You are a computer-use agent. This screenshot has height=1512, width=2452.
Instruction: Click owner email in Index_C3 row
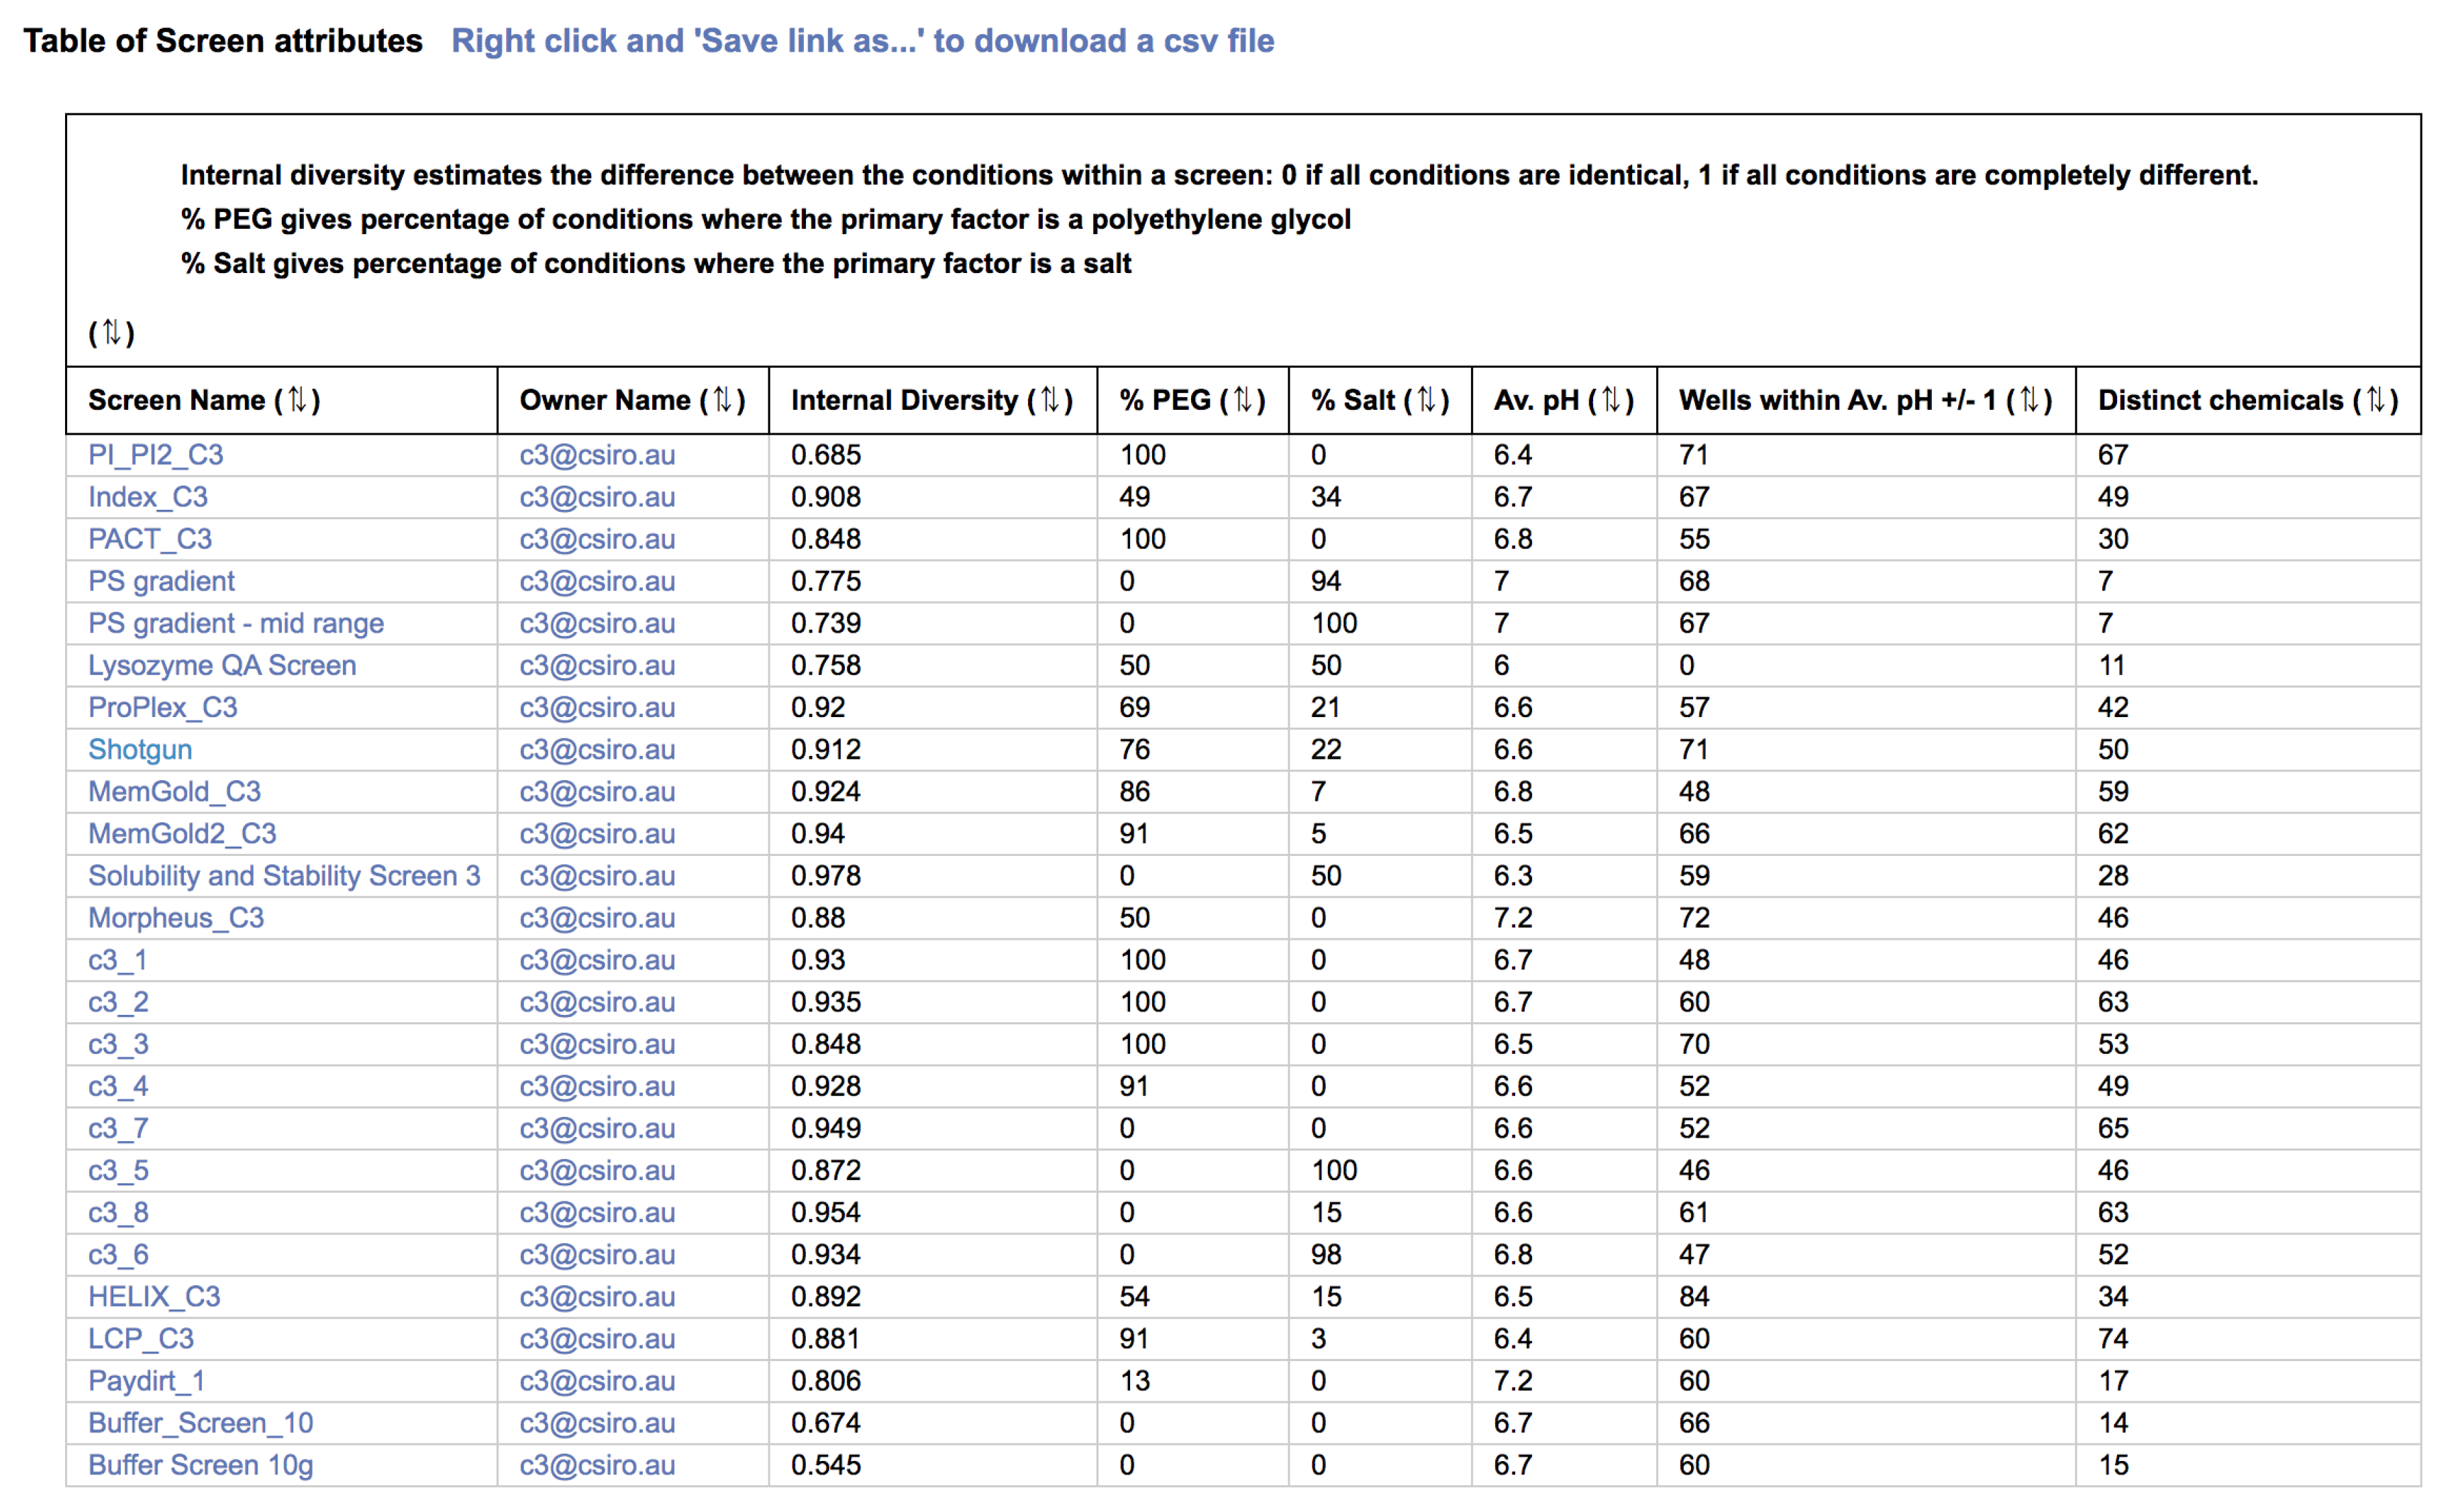click(597, 497)
